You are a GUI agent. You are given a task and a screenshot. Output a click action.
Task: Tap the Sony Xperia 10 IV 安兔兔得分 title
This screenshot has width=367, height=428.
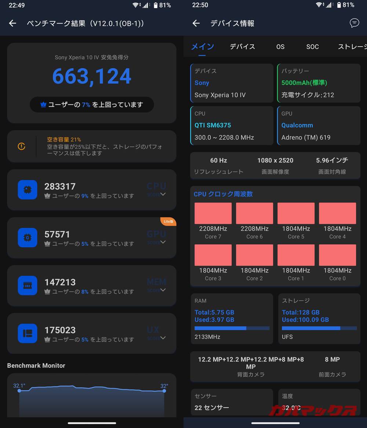tap(91, 57)
